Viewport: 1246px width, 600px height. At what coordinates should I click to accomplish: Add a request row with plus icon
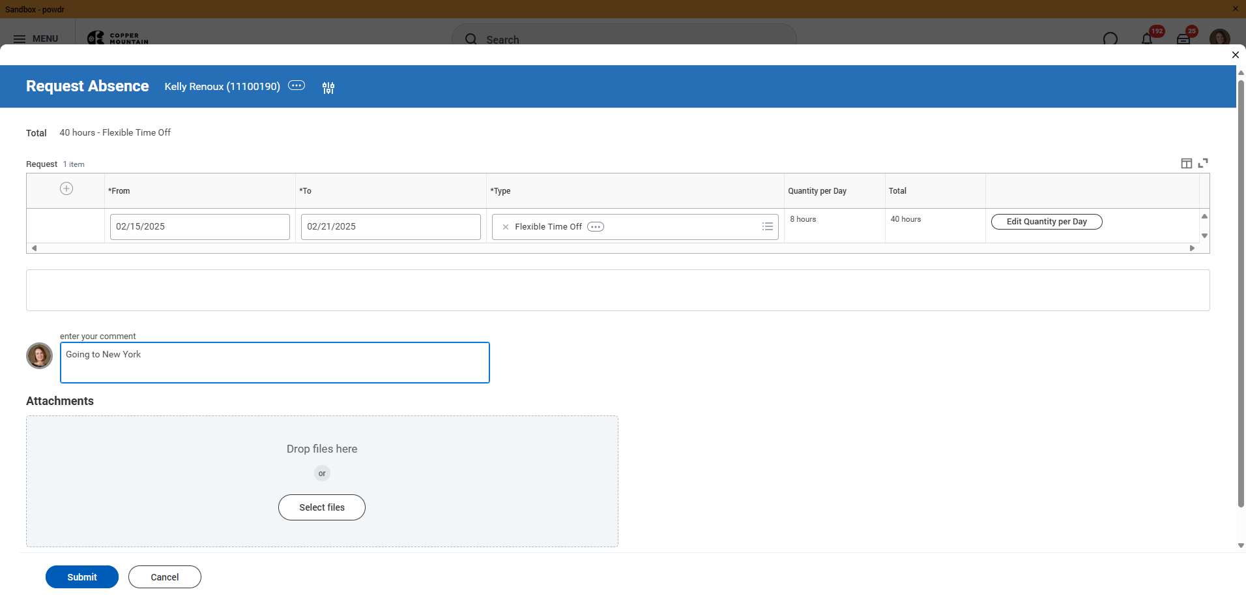pyautogui.click(x=66, y=188)
